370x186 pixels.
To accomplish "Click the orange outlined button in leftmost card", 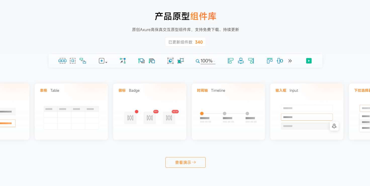I will pyautogui.click(x=8, y=123).
